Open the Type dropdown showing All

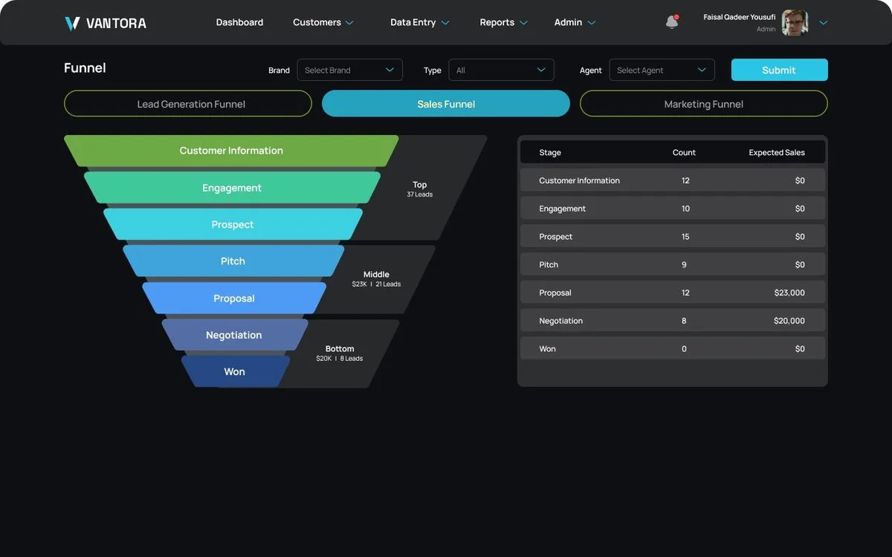pos(502,70)
